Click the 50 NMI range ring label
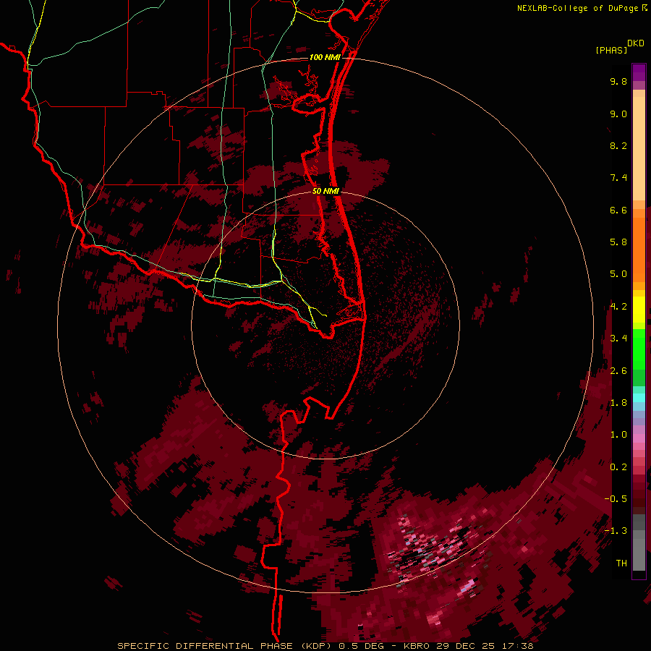 325,191
